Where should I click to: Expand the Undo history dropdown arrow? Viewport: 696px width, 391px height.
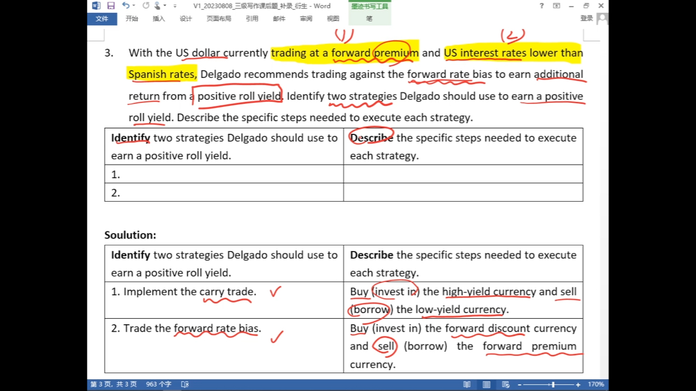tap(134, 6)
